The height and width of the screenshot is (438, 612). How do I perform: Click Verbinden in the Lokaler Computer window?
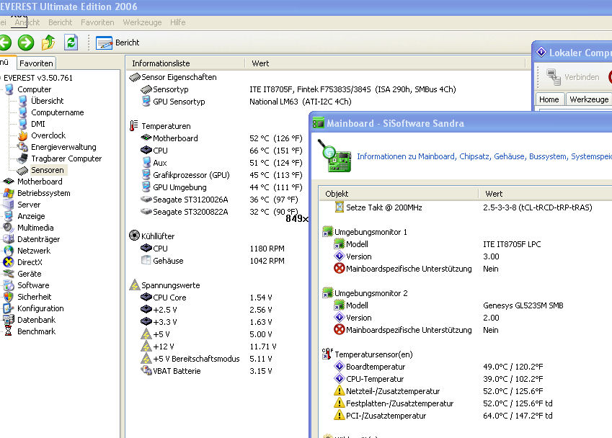pos(572,77)
